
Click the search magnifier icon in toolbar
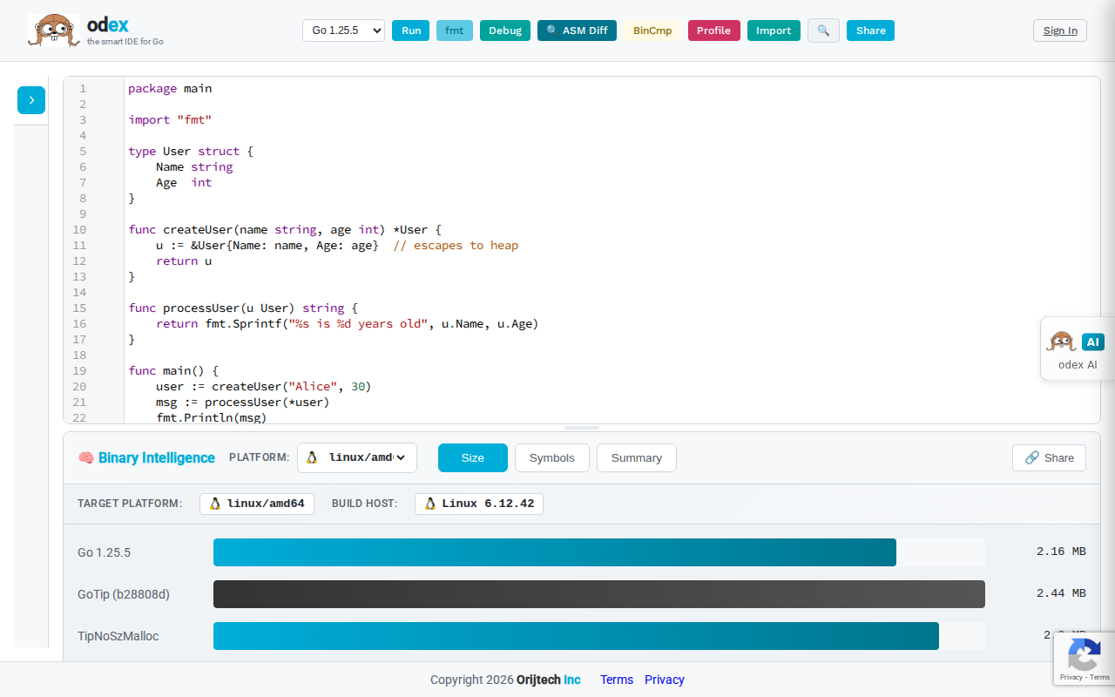pyautogui.click(x=823, y=30)
